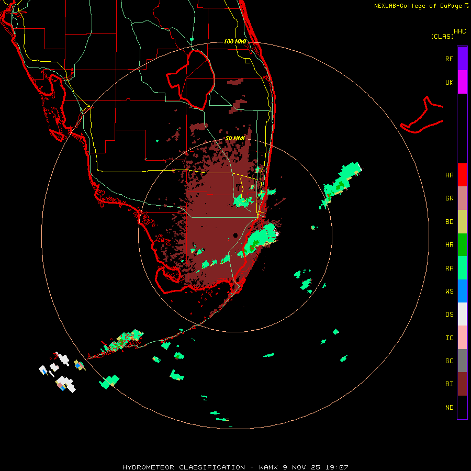
Task: Click the KAMX radar station identifier
Action: [268, 467]
